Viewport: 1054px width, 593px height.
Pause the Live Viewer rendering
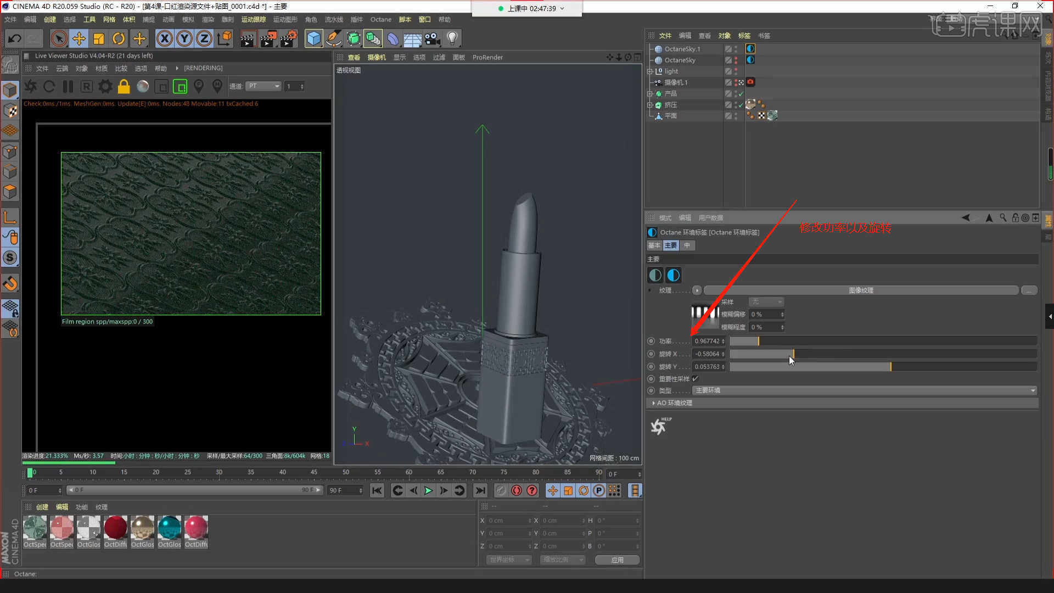click(x=68, y=86)
